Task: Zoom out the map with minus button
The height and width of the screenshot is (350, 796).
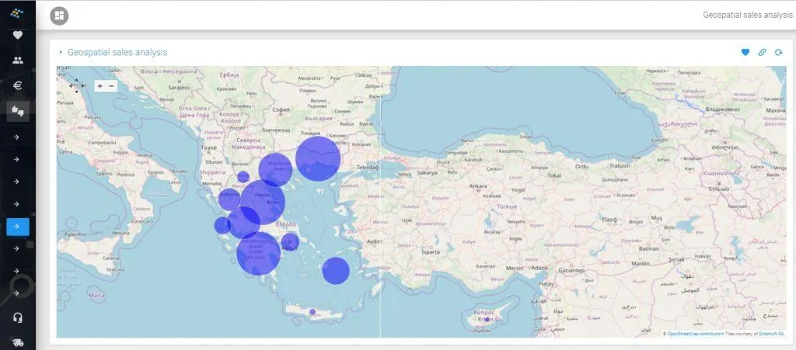Action: (x=112, y=86)
